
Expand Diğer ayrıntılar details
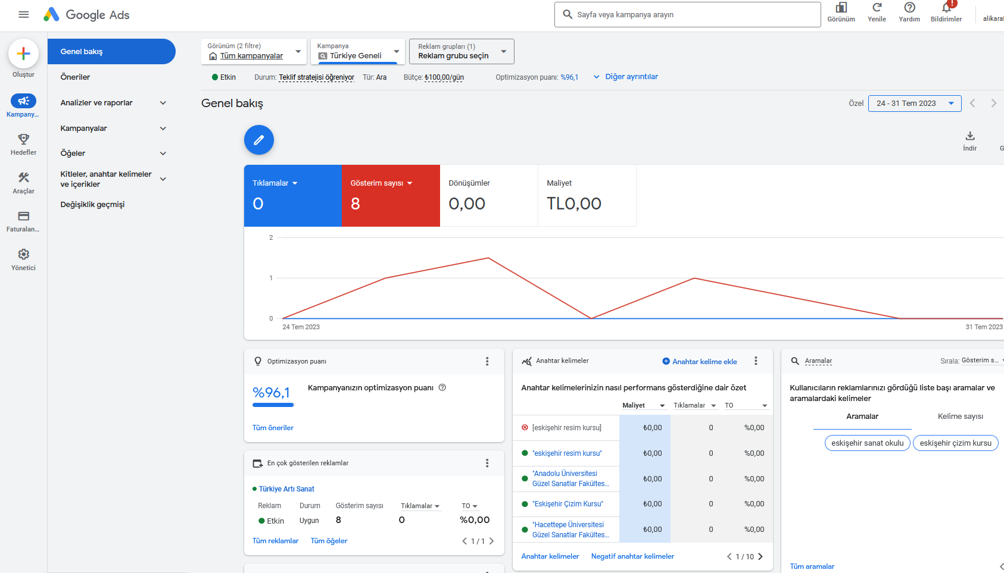coord(625,77)
